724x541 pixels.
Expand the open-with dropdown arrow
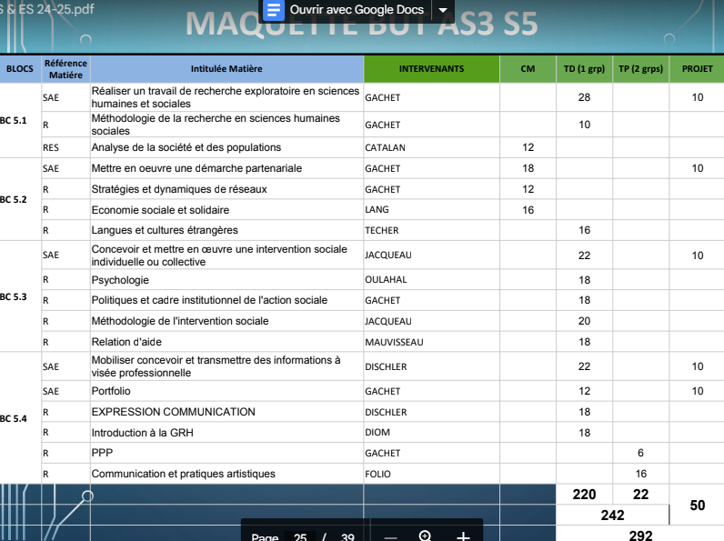pyautogui.click(x=443, y=10)
